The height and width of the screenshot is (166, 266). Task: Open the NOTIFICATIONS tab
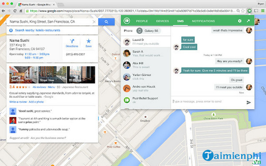(x=203, y=21)
